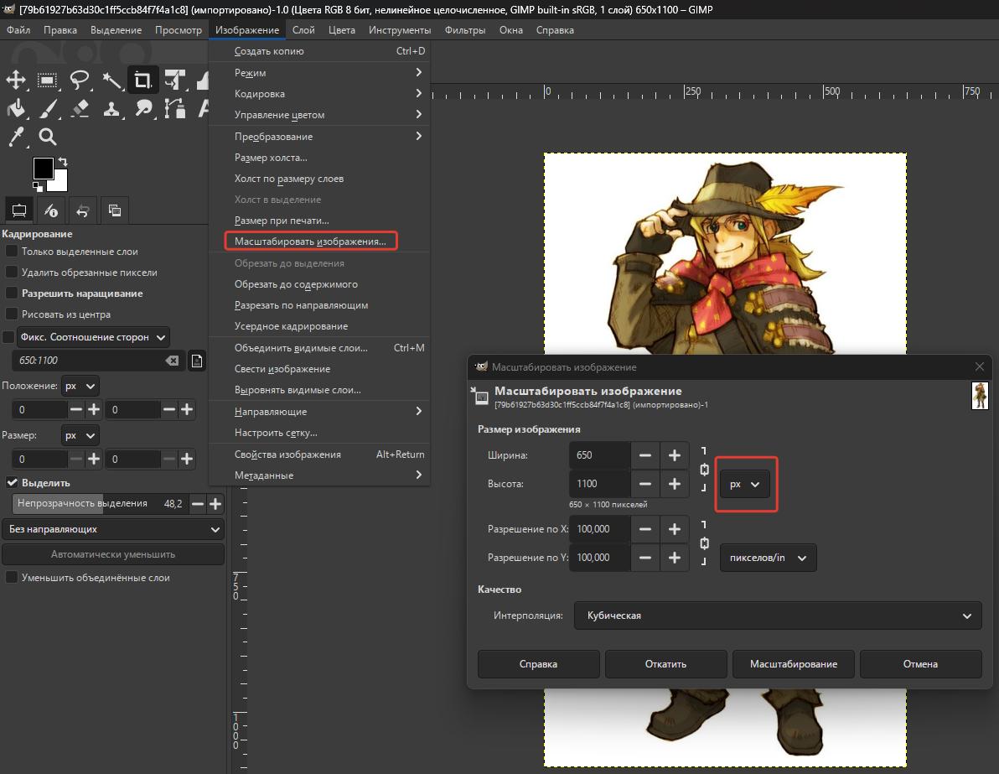Open the Undo History tab
This screenshot has height=774, width=999.
(83, 210)
